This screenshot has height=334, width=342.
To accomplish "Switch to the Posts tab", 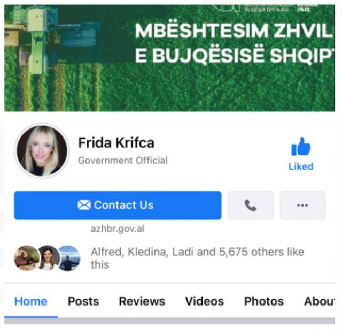I will tap(83, 301).
